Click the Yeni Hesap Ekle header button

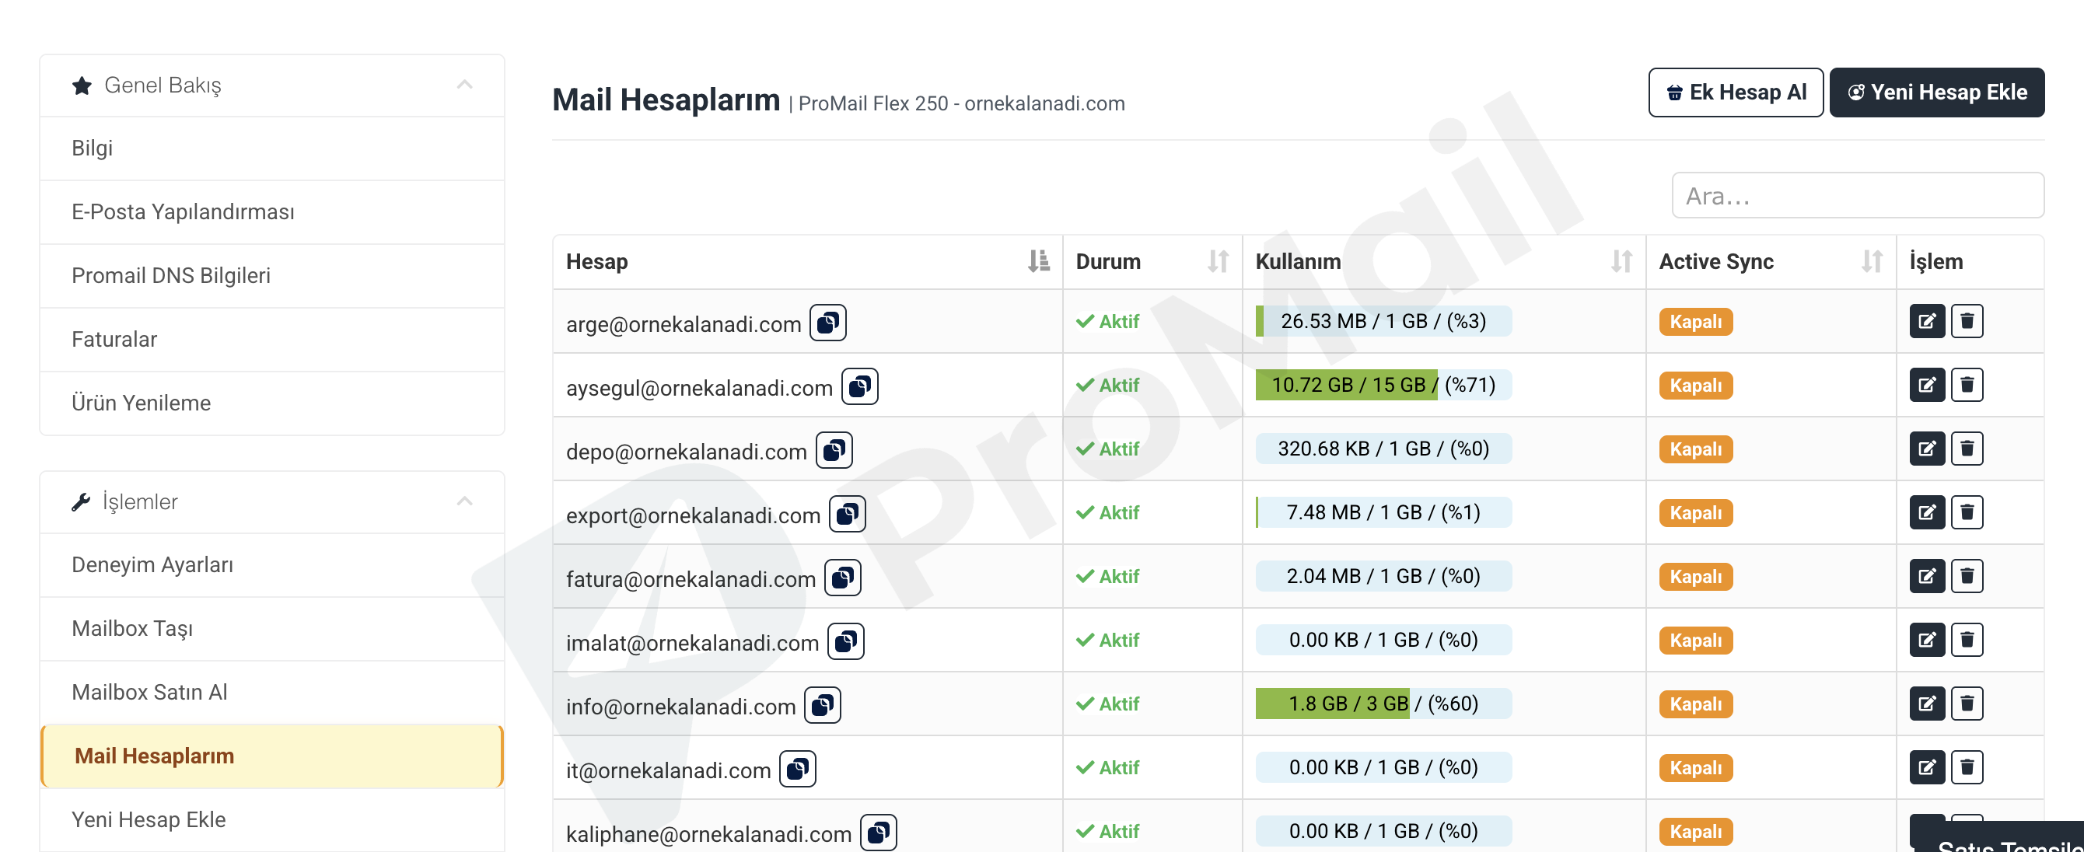pyautogui.click(x=1937, y=93)
